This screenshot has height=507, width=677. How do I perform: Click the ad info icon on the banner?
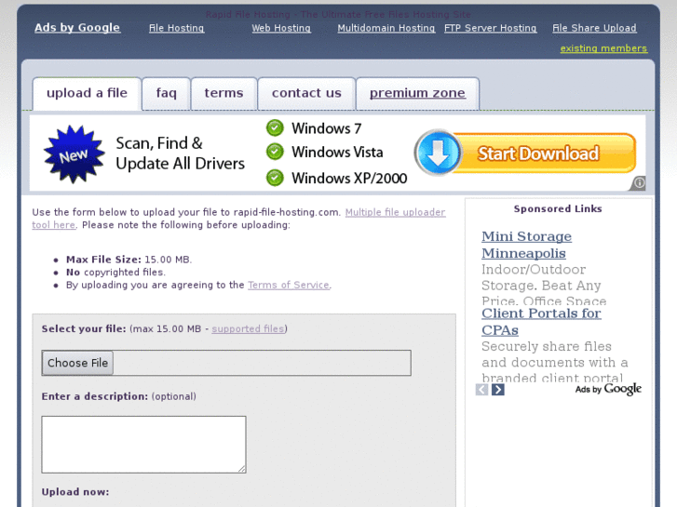pyautogui.click(x=640, y=183)
